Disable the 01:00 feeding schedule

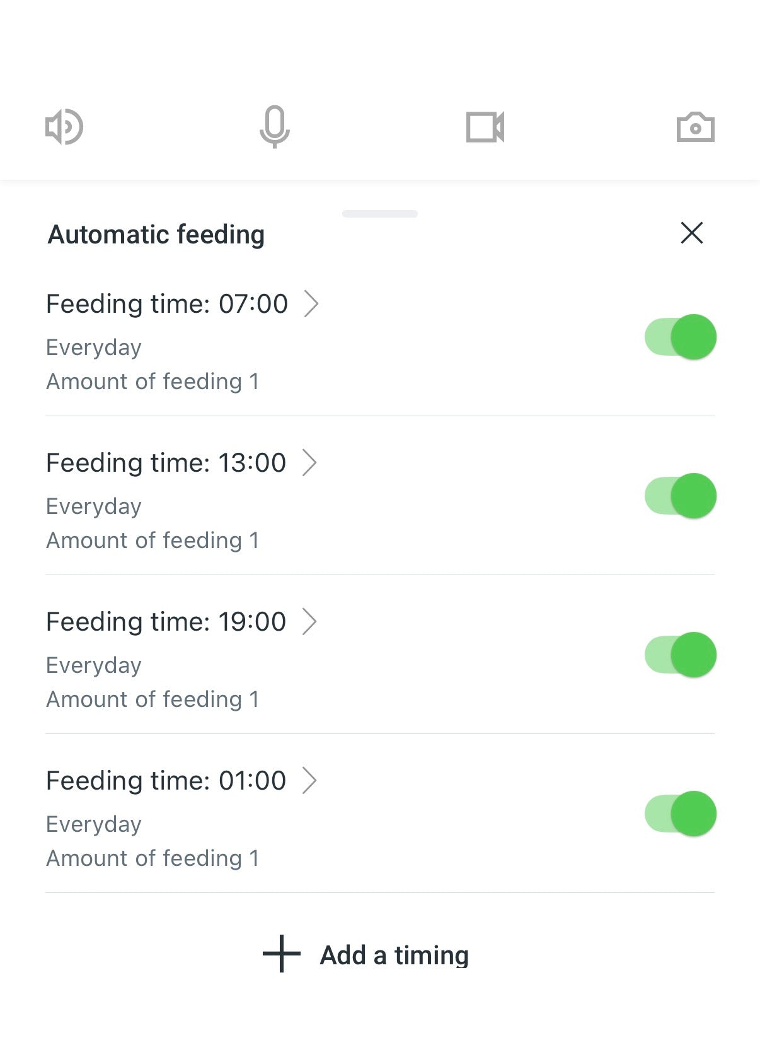(681, 814)
